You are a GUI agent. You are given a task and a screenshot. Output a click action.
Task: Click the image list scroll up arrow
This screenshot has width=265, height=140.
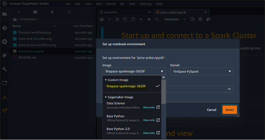tap(163, 77)
